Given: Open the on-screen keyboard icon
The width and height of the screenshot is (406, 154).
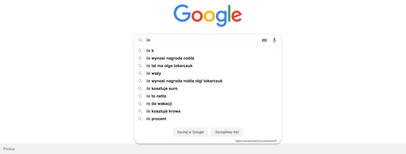Looking at the screenshot, I should click(264, 40).
